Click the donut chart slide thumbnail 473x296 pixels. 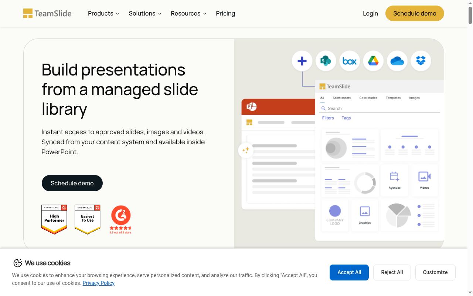[350, 180]
